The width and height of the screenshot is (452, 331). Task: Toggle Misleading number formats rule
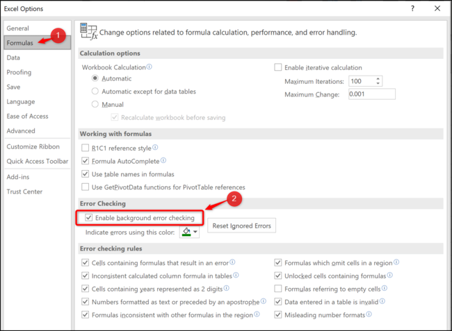[x=278, y=314]
